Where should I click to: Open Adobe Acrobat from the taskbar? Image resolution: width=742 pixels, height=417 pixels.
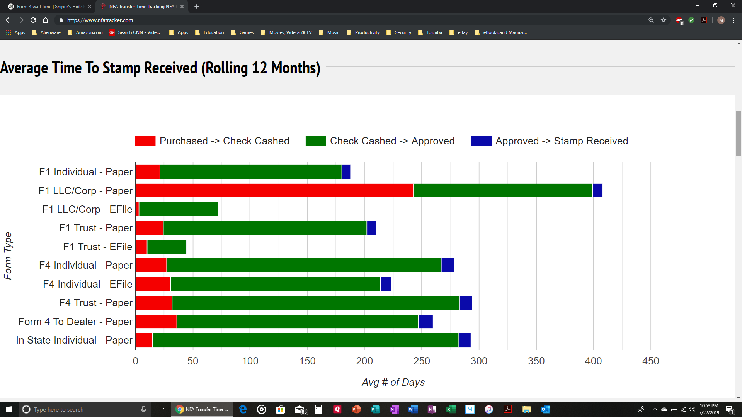pos(507,409)
